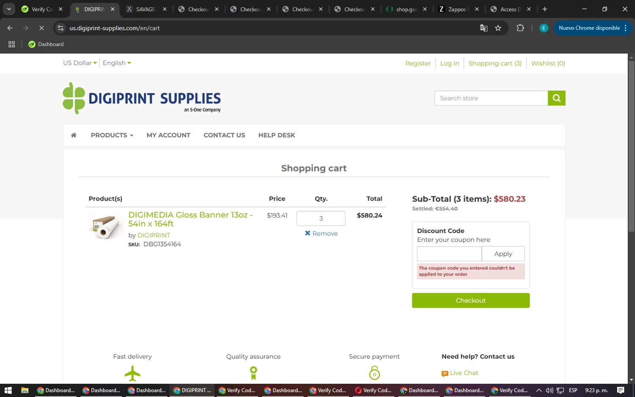The image size is (635, 397).
Task: Open the network icon in system tray
Action: click(560, 390)
